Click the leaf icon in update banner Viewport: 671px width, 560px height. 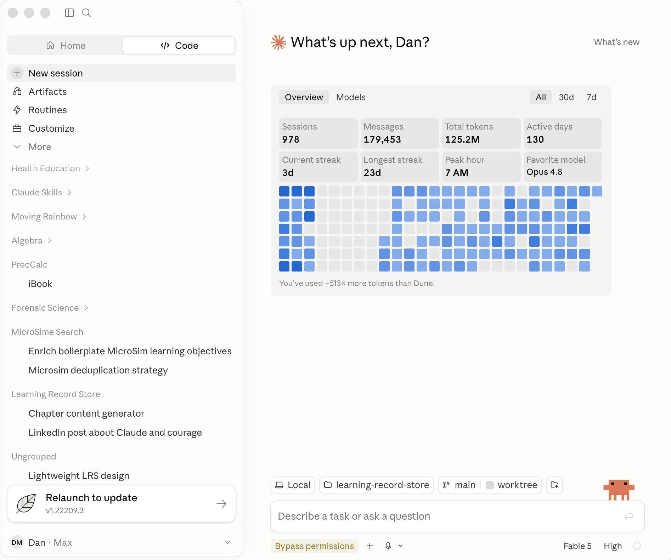coord(27,503)
